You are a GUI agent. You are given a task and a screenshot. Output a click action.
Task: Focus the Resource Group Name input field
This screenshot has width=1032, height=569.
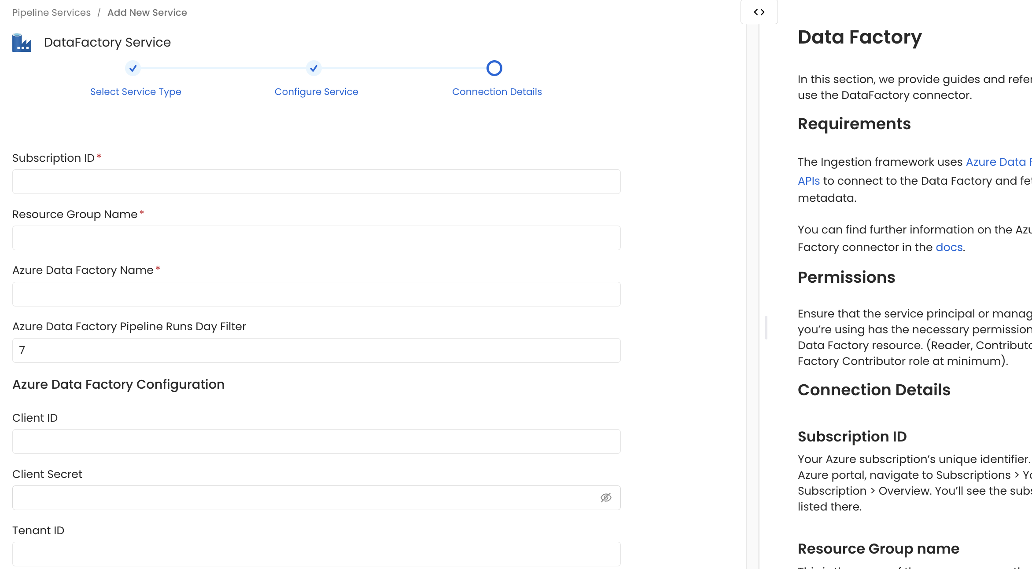point(316,237)
